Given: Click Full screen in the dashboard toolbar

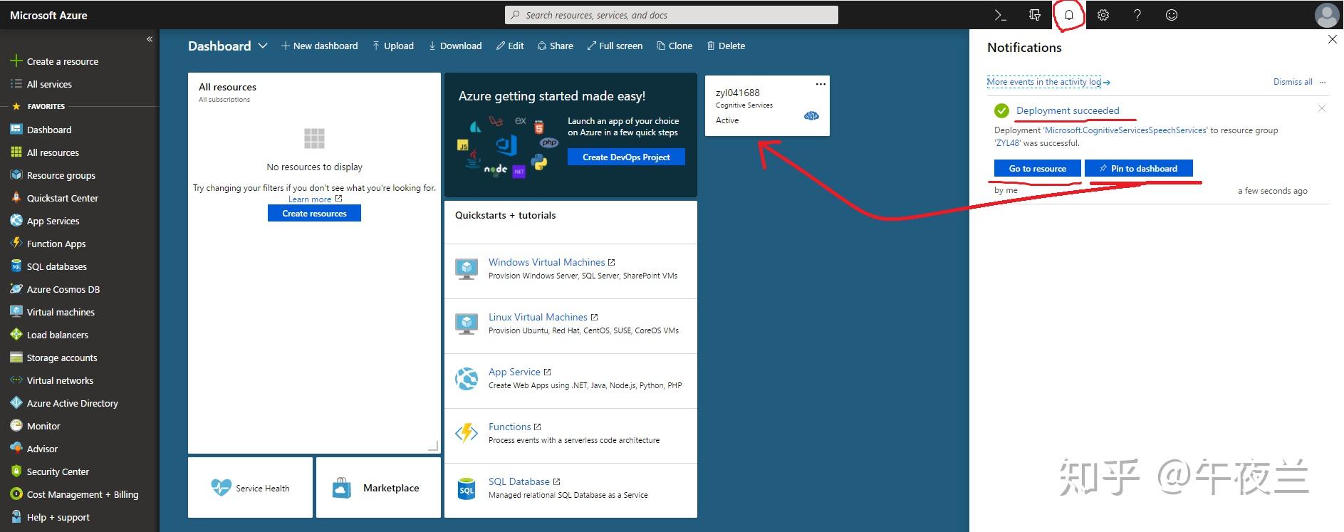Looking at the screenshot, I should point(615,46).
